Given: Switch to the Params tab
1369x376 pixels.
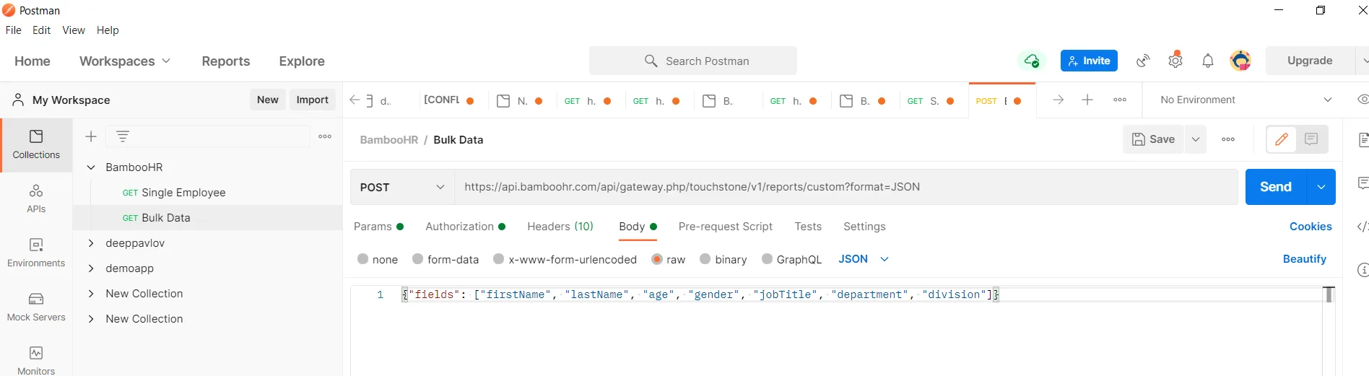Looking at the screenshot, I should point(378,227).
